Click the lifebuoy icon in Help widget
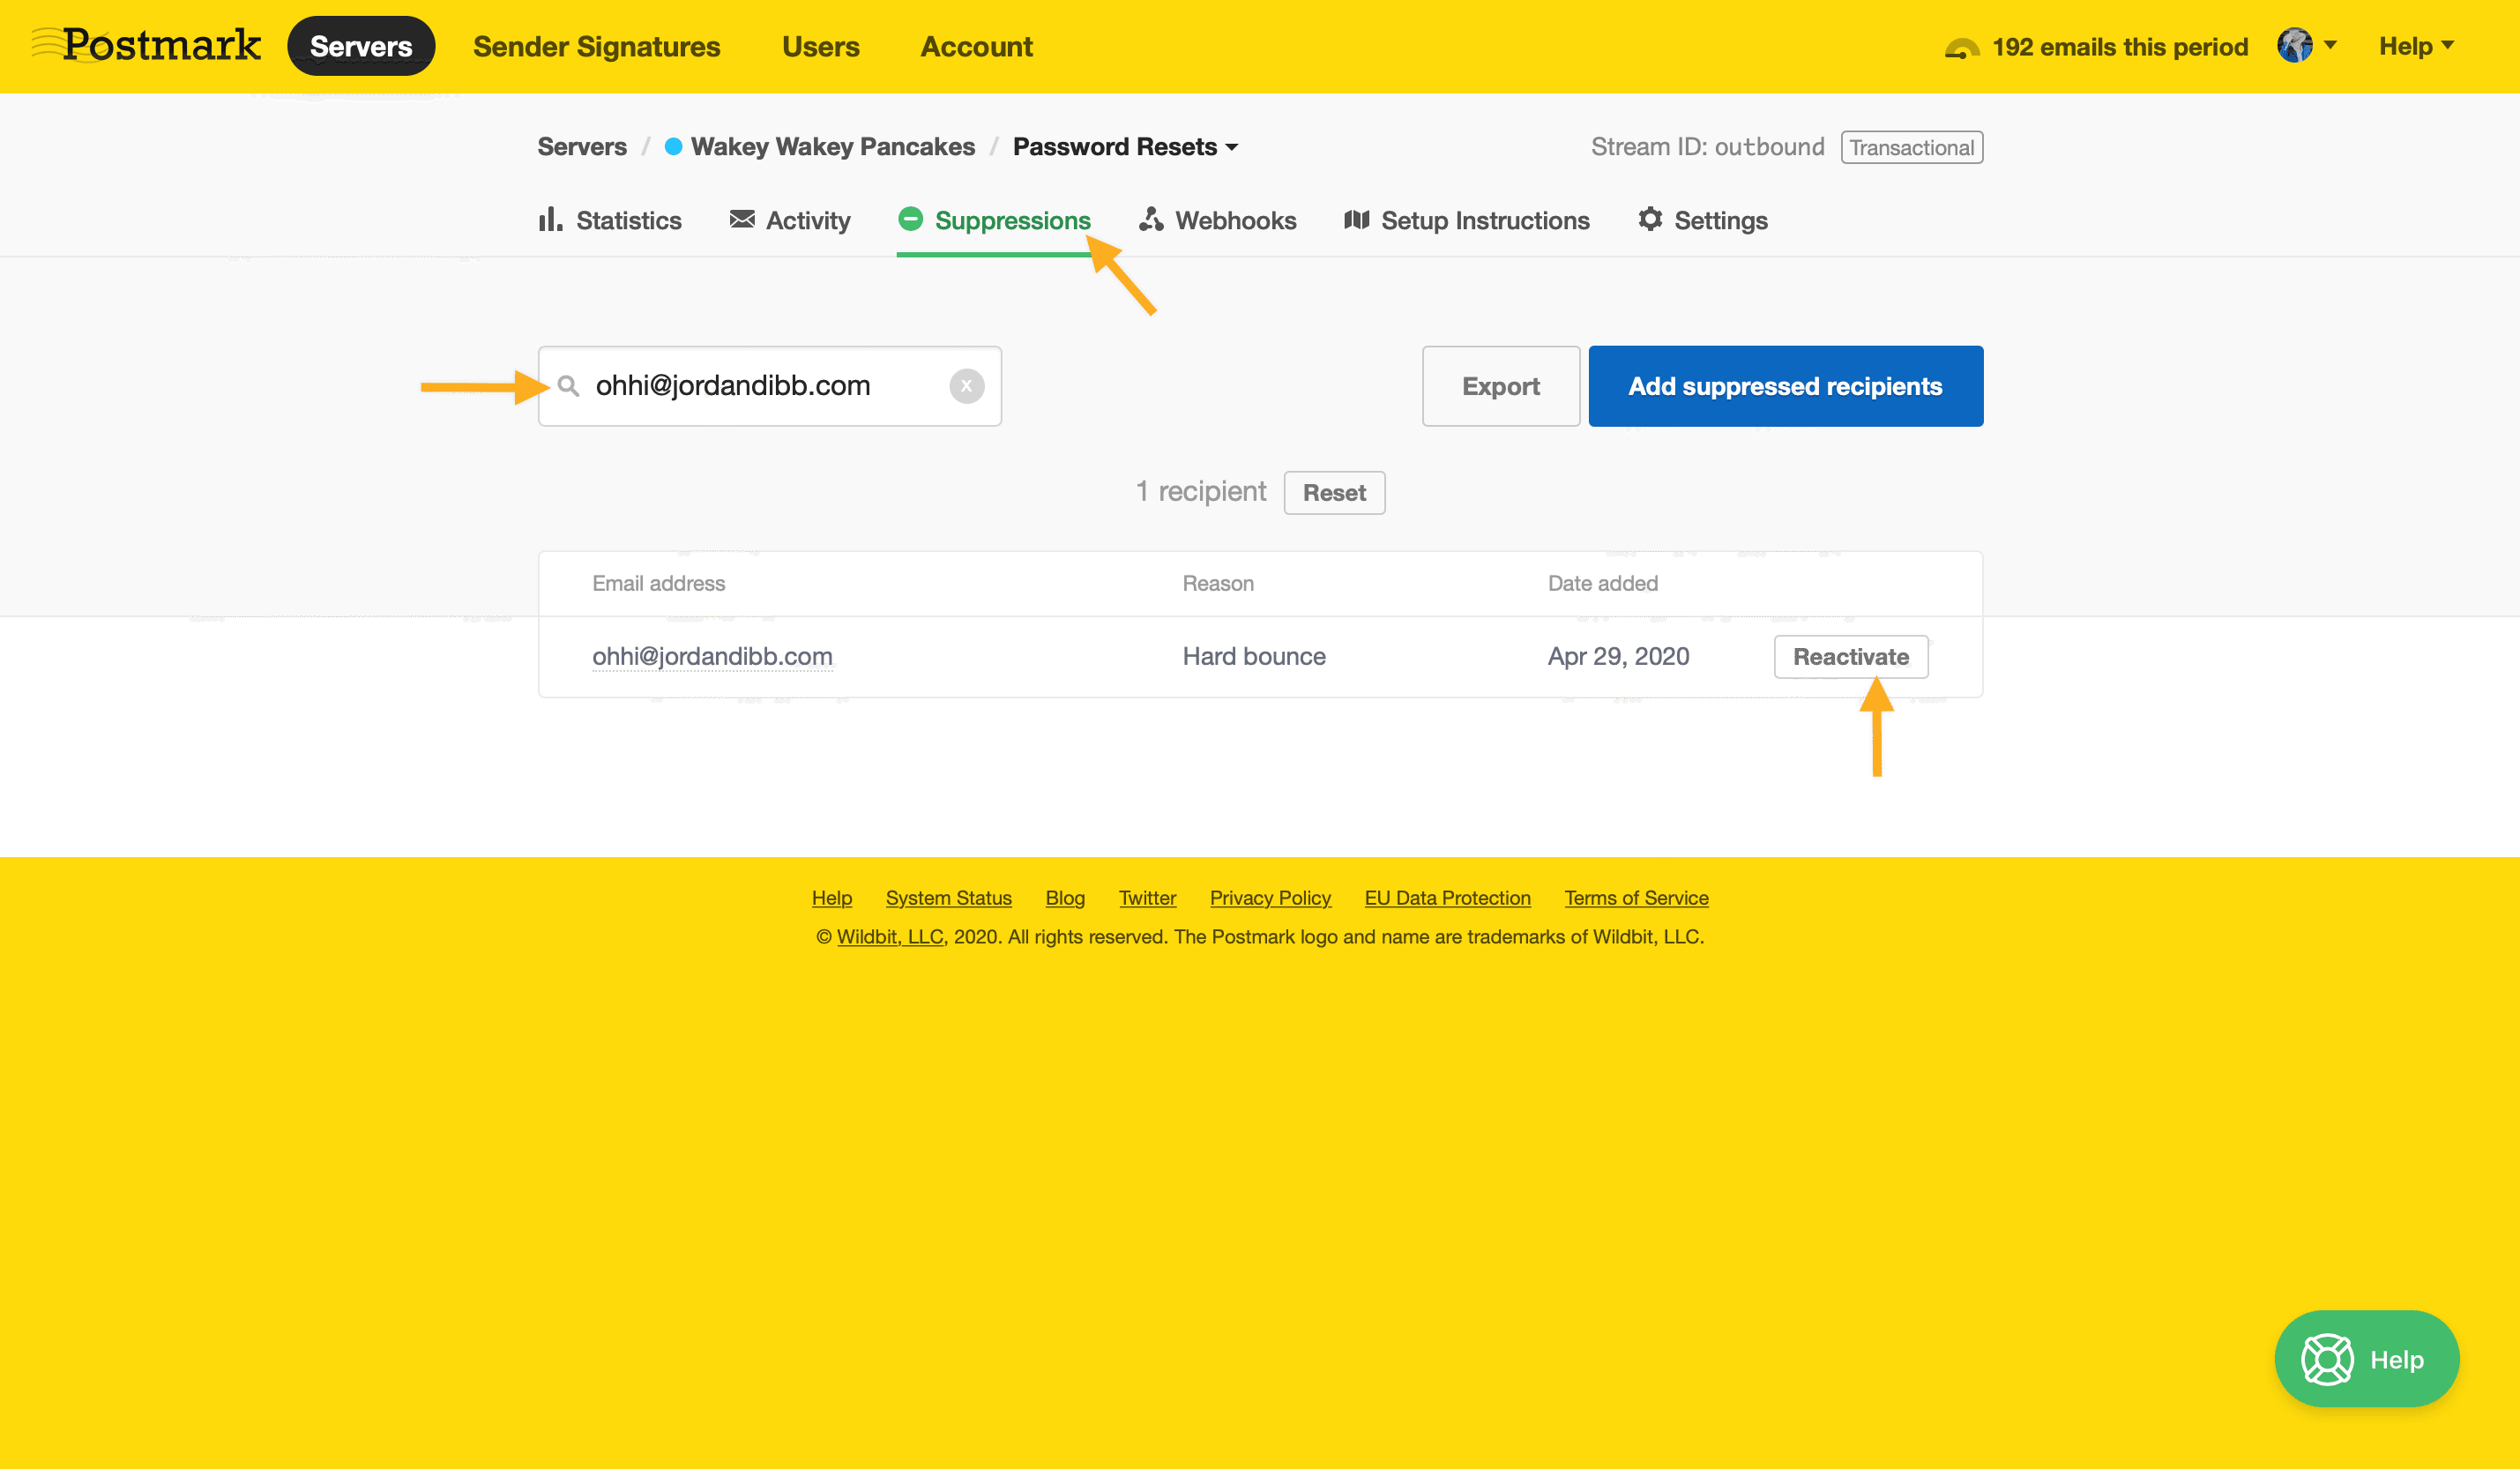Image resolution: width=2520 pixels, height=1469 pixels. [2327, 1359]
